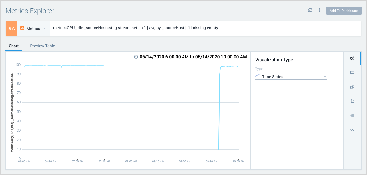Open the legend list settings panel
Viewport: 367px width, 175px height.
click(x=352, y=115)
